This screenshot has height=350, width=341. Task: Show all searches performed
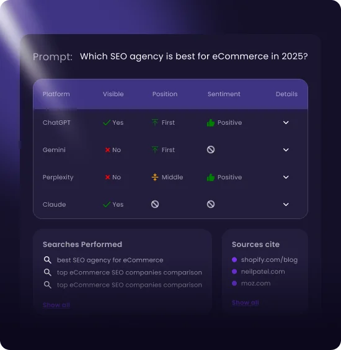tap(56, 305)
